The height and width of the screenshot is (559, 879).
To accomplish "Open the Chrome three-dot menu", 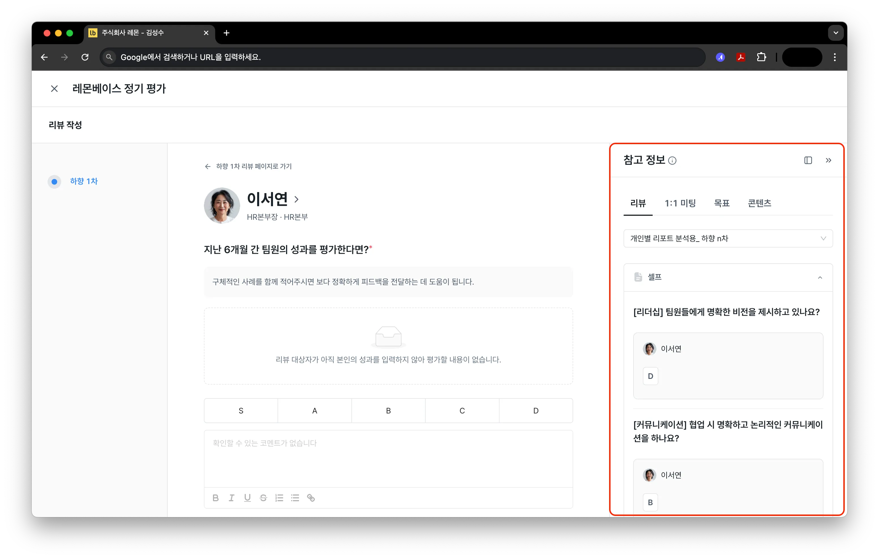I will [x=835, y=57].
